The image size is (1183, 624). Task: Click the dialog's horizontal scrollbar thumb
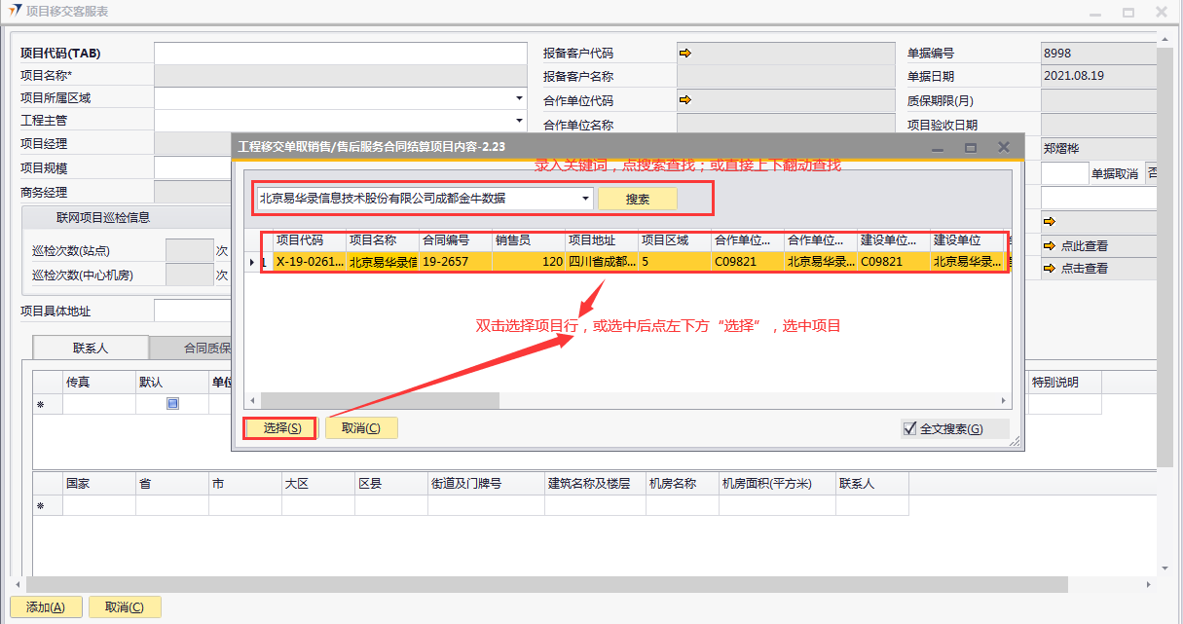pos(380,401)
